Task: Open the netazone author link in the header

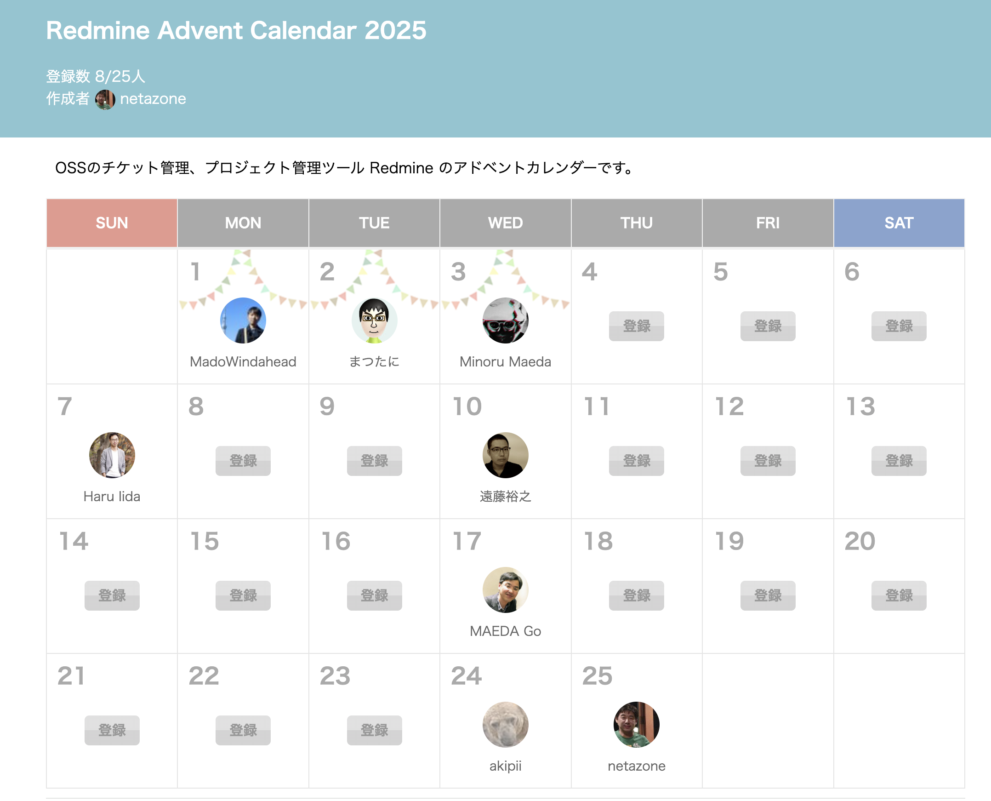Action: point(153,99)
